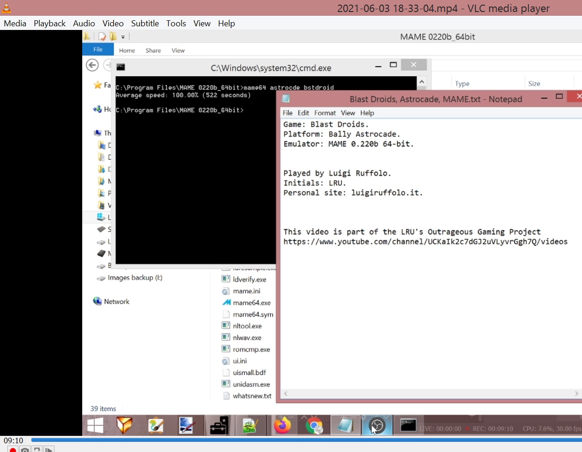Open Firefox from the taskbar
This screenshot has width=582, height=452.
pos(282,425)
